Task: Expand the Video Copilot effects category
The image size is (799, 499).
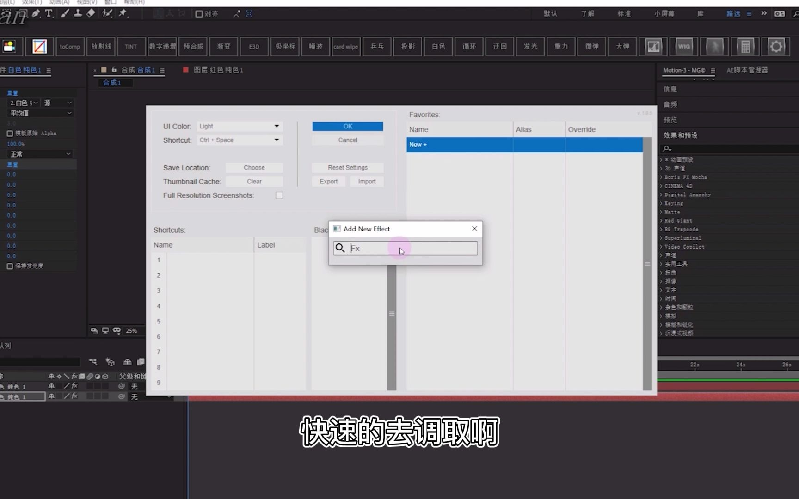Action: [661, 247]
